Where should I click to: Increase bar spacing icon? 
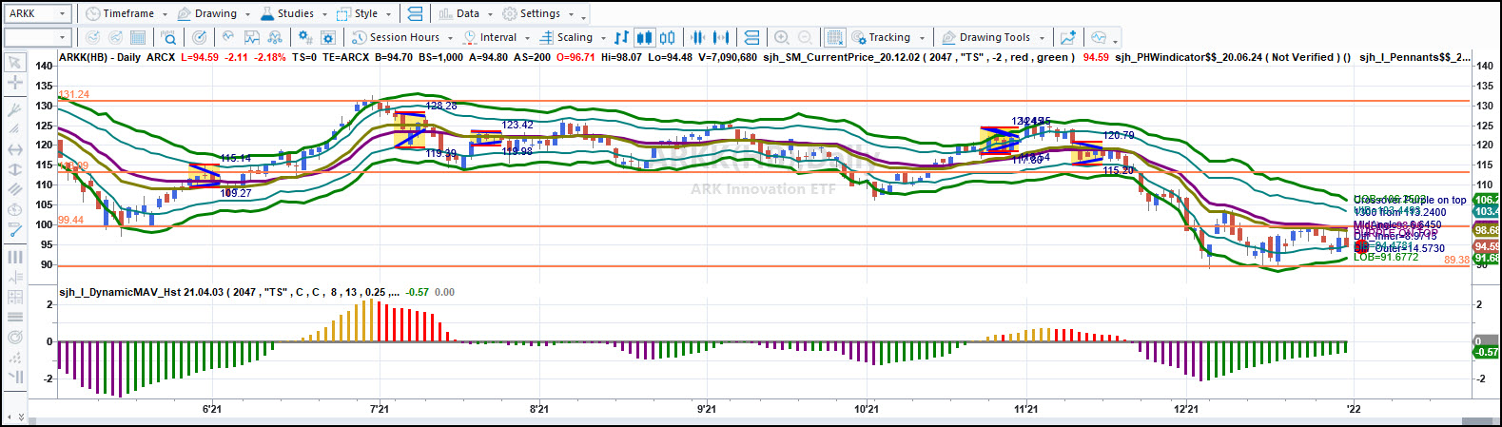pos(721,37)
